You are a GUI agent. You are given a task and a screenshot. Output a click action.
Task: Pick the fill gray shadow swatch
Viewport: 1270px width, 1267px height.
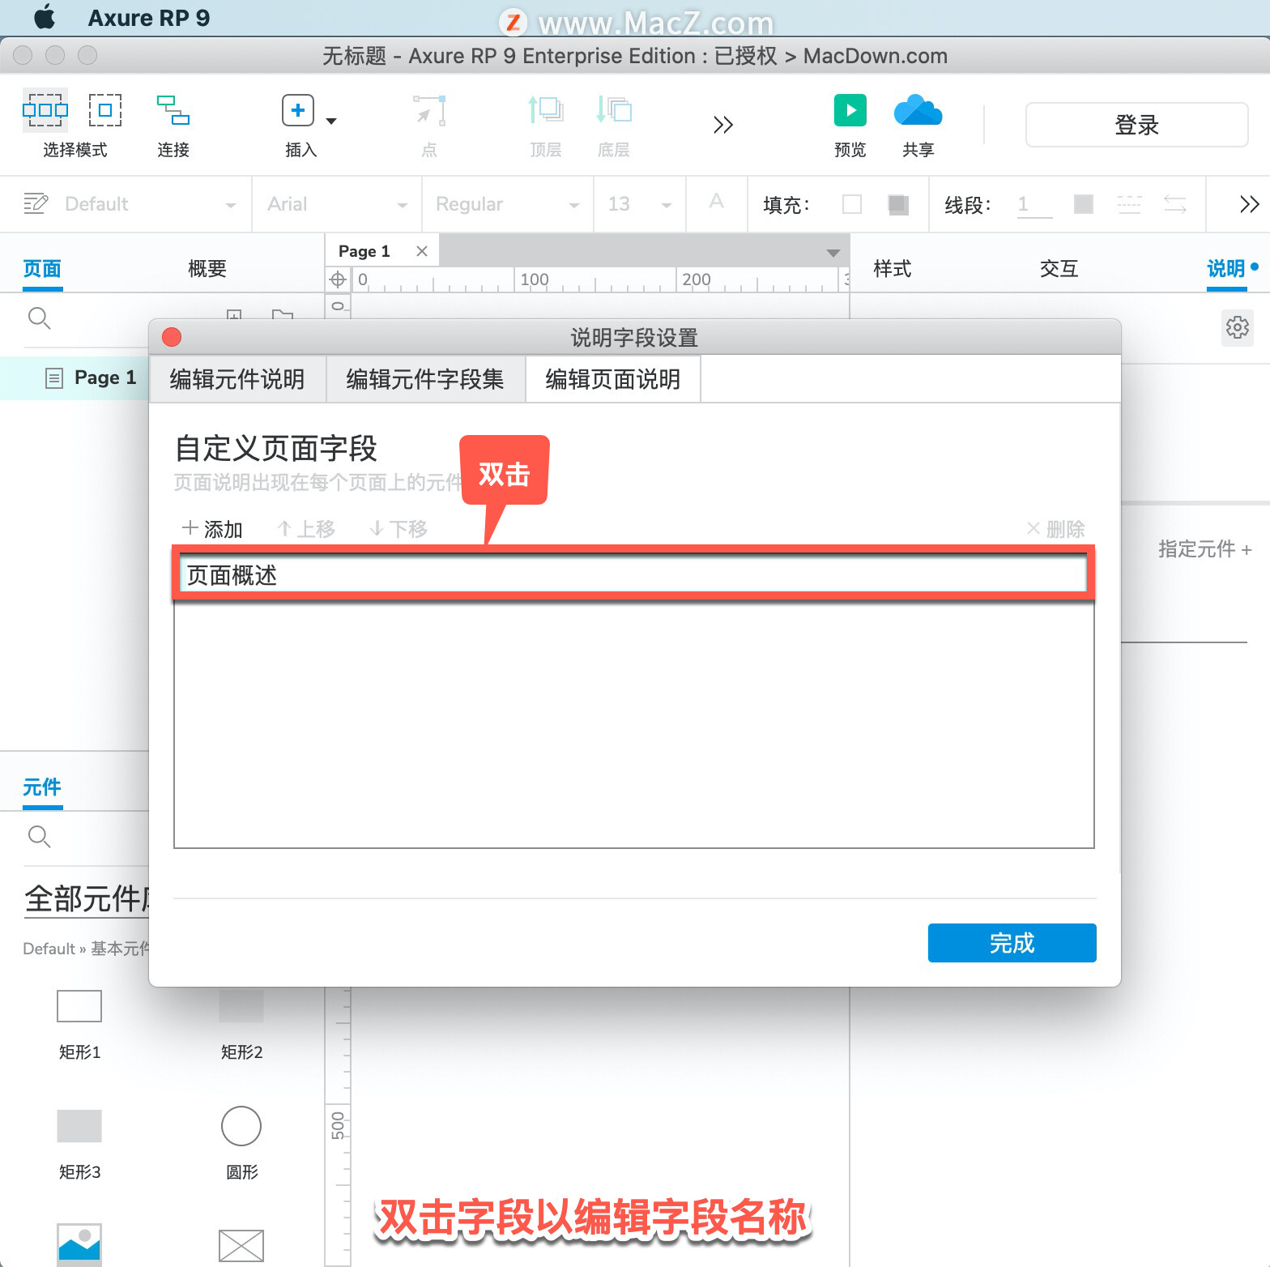pyautogui.click(x=897, y=204)
